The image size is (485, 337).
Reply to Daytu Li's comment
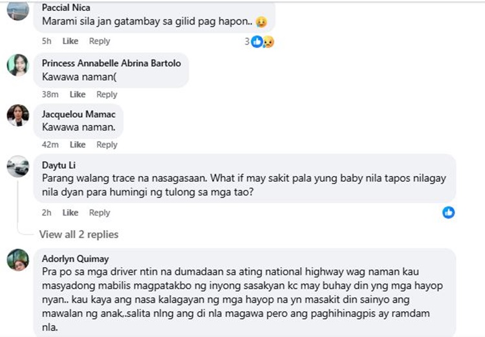100,213
